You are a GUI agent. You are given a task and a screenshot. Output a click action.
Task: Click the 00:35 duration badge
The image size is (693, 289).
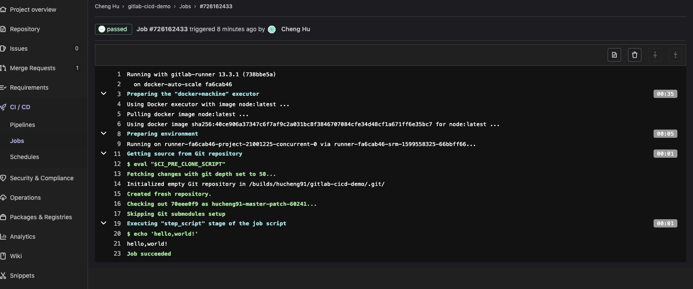665,94
